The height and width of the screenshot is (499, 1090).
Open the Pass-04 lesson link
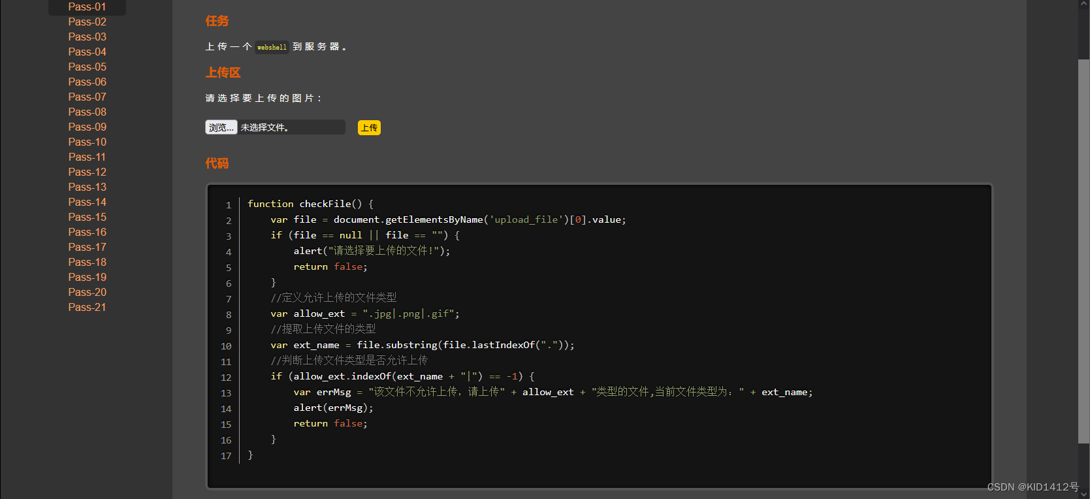click(87, 52)
